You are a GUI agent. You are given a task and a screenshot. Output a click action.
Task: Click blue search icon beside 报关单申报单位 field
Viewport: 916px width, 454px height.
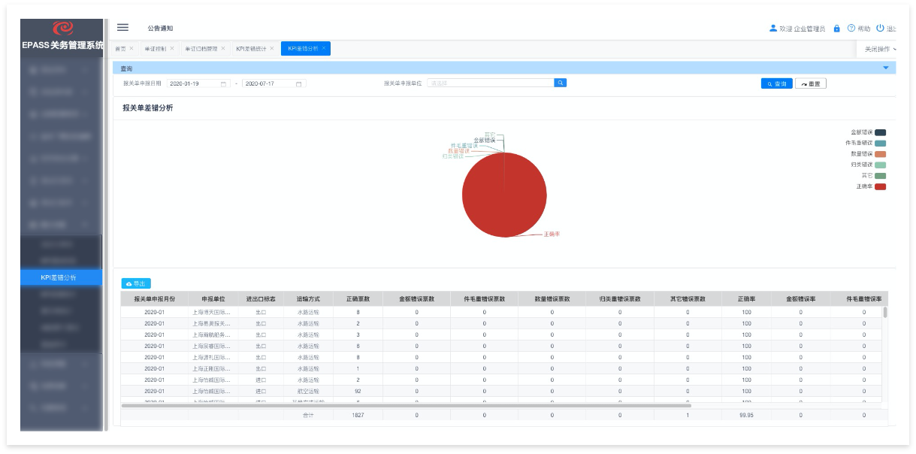point(560,83)
